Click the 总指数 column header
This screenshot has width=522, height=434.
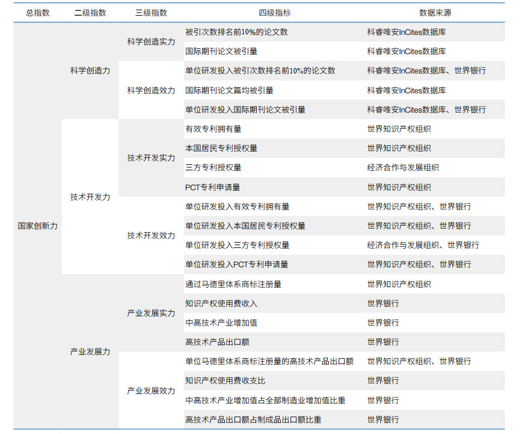tap(38, 13)
